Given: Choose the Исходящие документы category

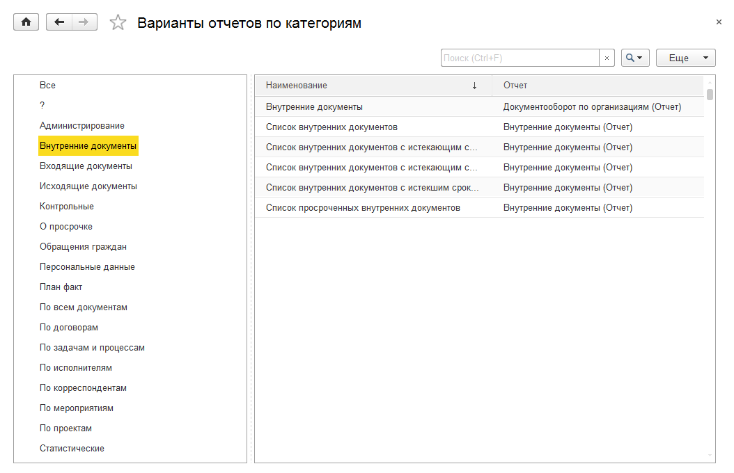Looking at the screenshot, I should coord(88,186).
